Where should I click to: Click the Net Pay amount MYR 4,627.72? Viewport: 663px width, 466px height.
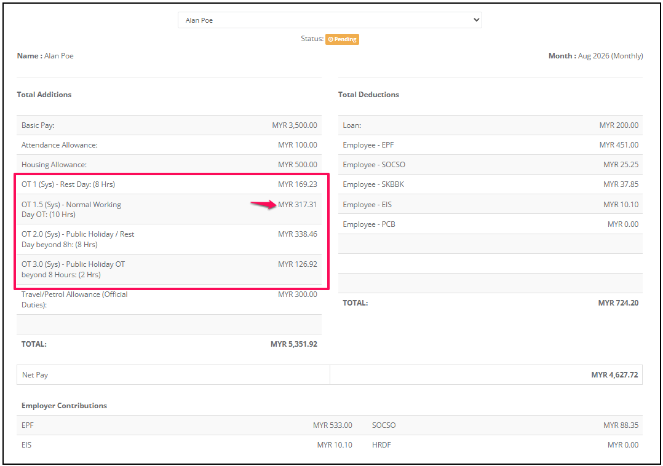(x=614, y=375)
